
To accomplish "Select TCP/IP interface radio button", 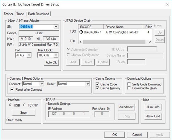I will 24,105.
